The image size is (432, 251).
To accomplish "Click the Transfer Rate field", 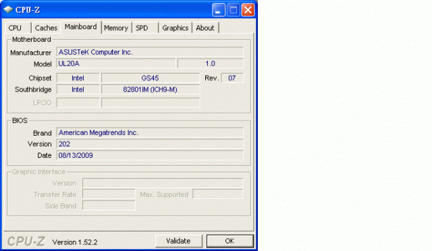I will coord(109,194).
